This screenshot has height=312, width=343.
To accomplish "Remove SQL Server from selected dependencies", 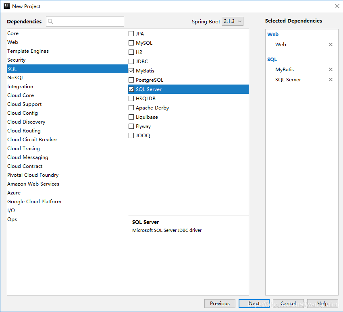I will click(x=331, y=80).
